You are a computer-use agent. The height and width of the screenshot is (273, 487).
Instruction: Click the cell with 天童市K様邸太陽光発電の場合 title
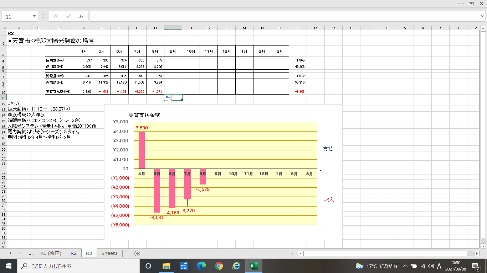coord(51,41)
